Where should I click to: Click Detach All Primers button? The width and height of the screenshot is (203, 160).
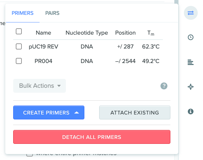[92, 137]
